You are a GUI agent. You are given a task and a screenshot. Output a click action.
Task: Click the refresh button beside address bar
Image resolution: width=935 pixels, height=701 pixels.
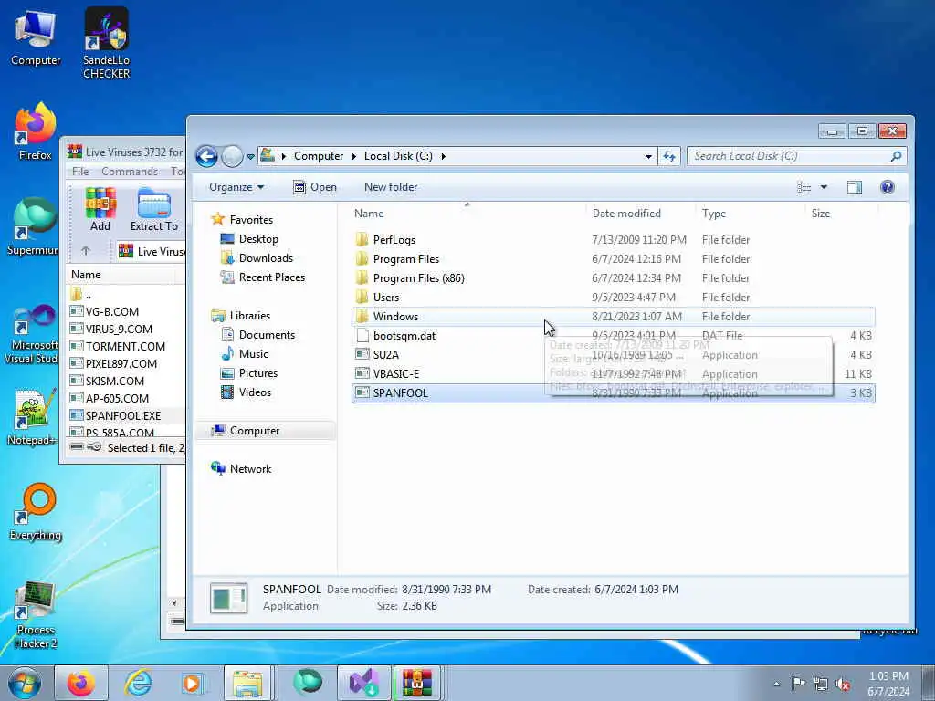[669, 156]
